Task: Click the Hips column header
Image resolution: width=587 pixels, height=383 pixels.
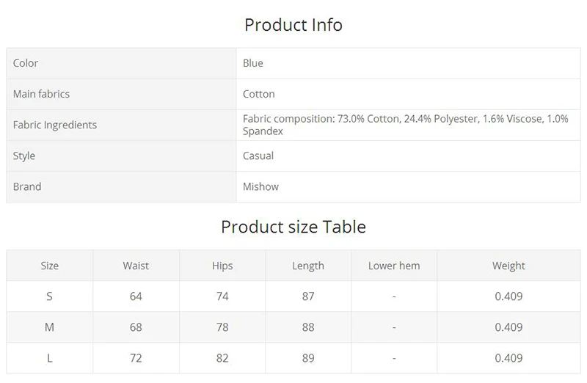Action: coord(222,266)
